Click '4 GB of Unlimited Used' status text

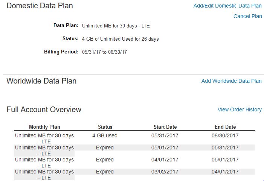coord(120,39)
